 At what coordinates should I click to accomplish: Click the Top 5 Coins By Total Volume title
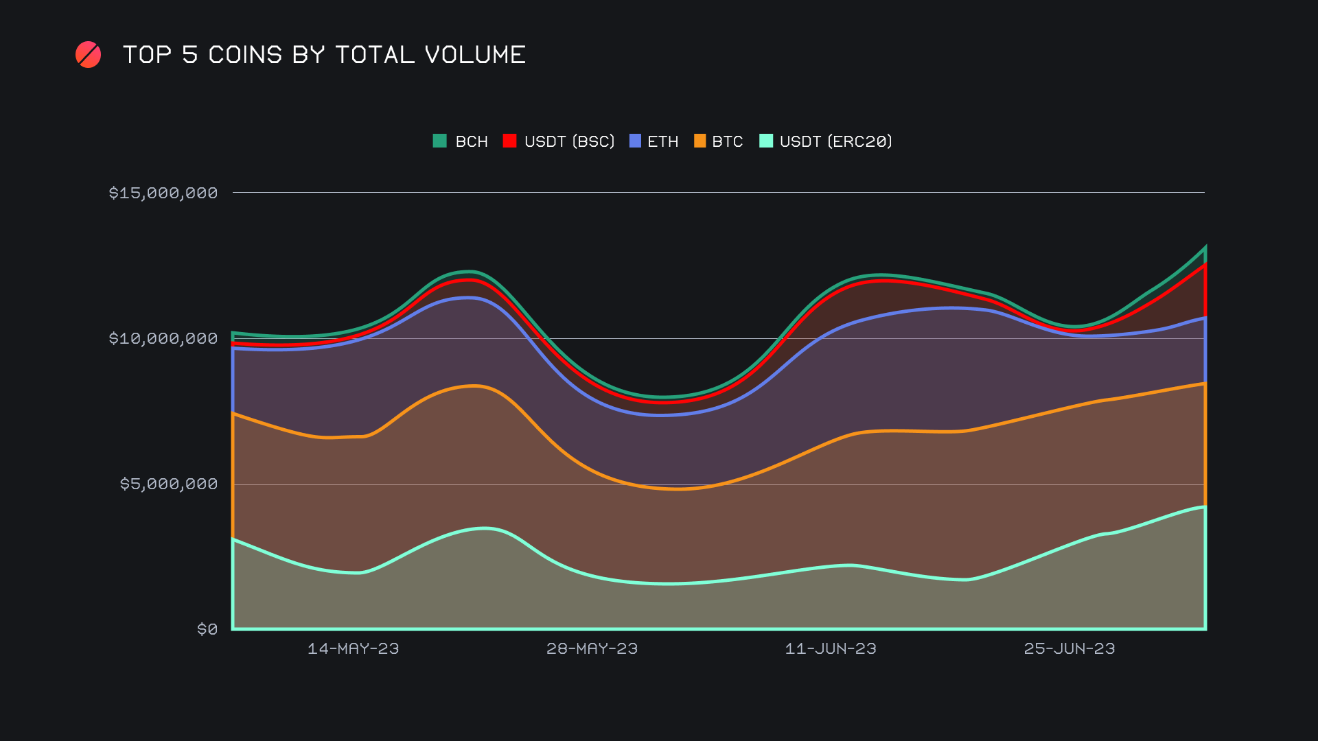pos(324,55)
